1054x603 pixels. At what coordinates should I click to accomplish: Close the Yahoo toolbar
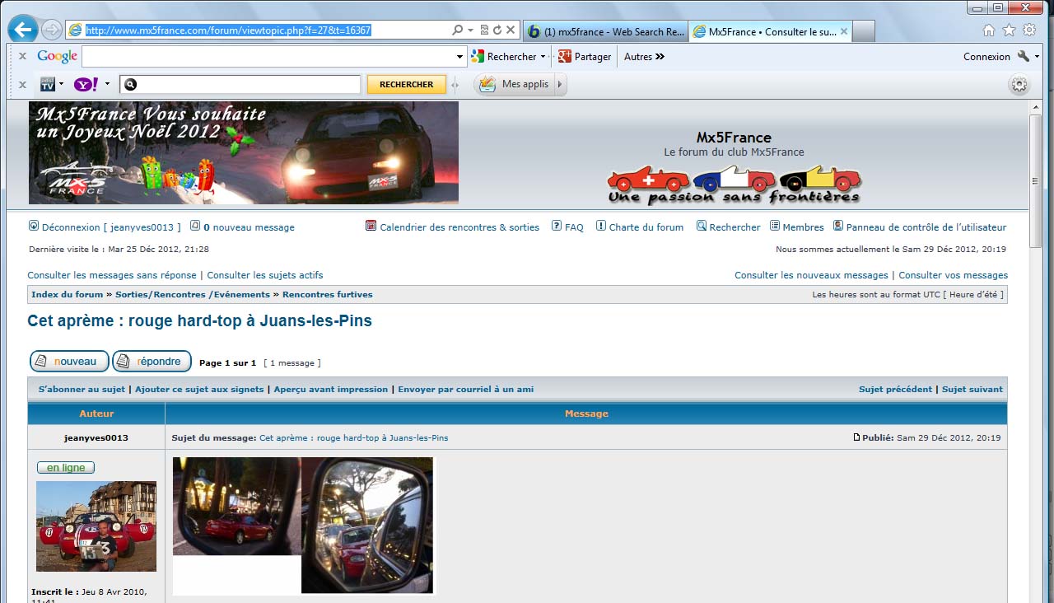click(22, 84)
